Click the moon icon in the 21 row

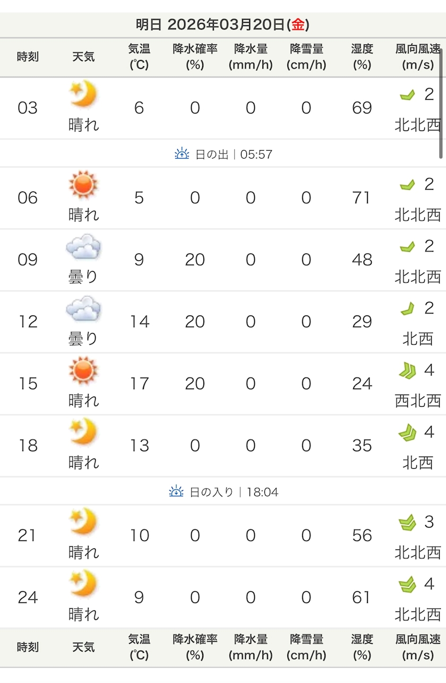click(83, 522)
